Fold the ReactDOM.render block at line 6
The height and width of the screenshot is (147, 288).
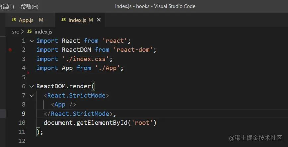[32, 86]
